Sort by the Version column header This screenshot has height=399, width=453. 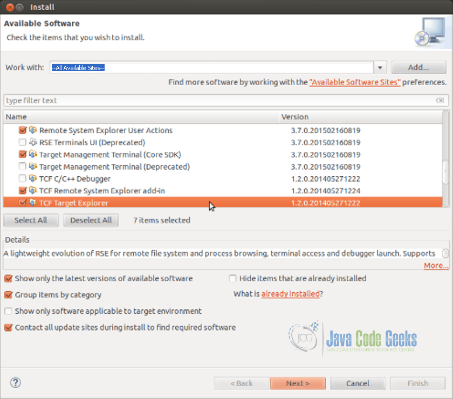[x=361, y=116]
